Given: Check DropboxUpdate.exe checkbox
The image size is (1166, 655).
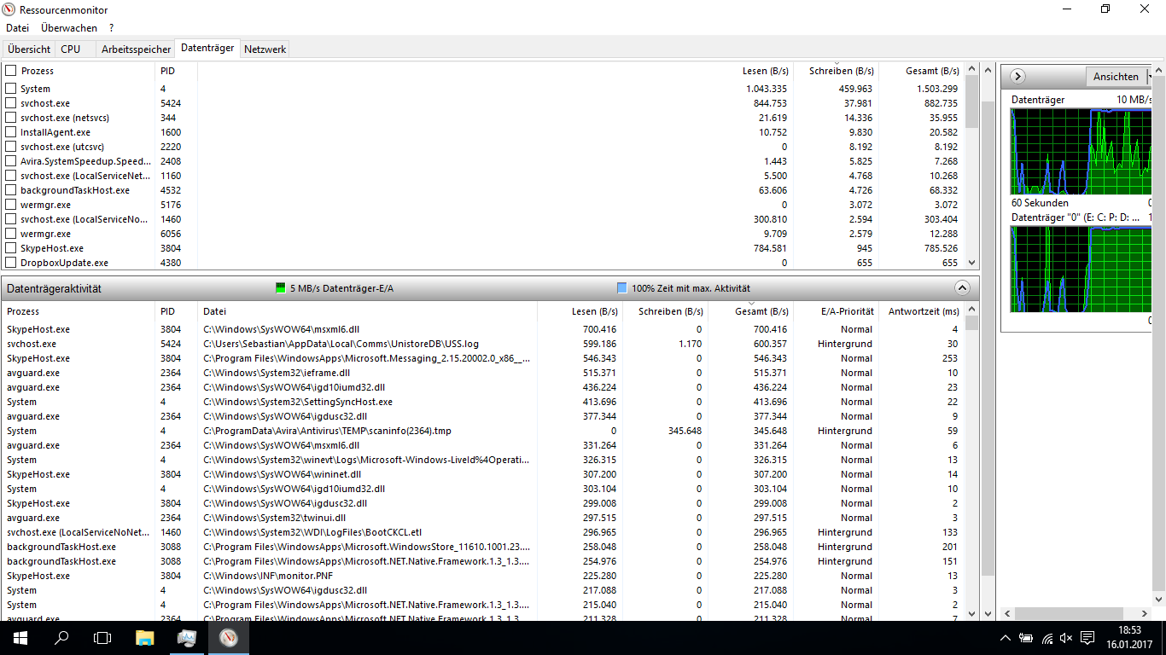Looking at the screenshot, I should click(x=11, y=263).
